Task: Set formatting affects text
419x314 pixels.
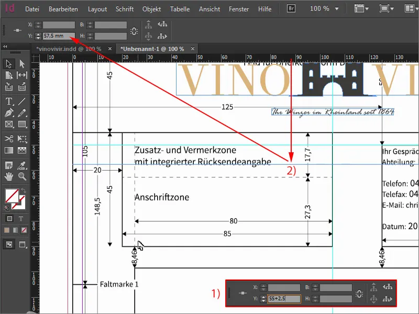Action: 21,219
